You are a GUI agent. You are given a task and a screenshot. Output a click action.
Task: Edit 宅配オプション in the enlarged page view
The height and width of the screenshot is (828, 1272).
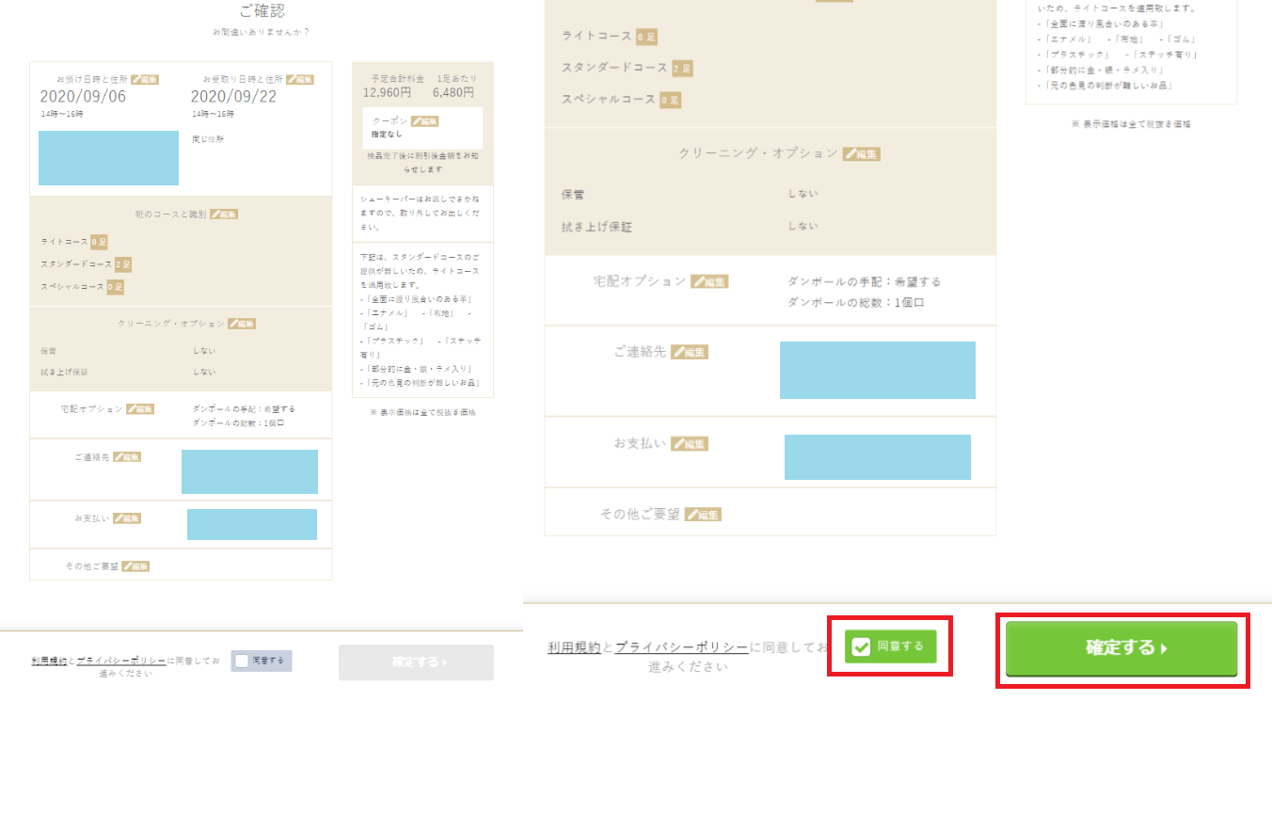[709, 281]
